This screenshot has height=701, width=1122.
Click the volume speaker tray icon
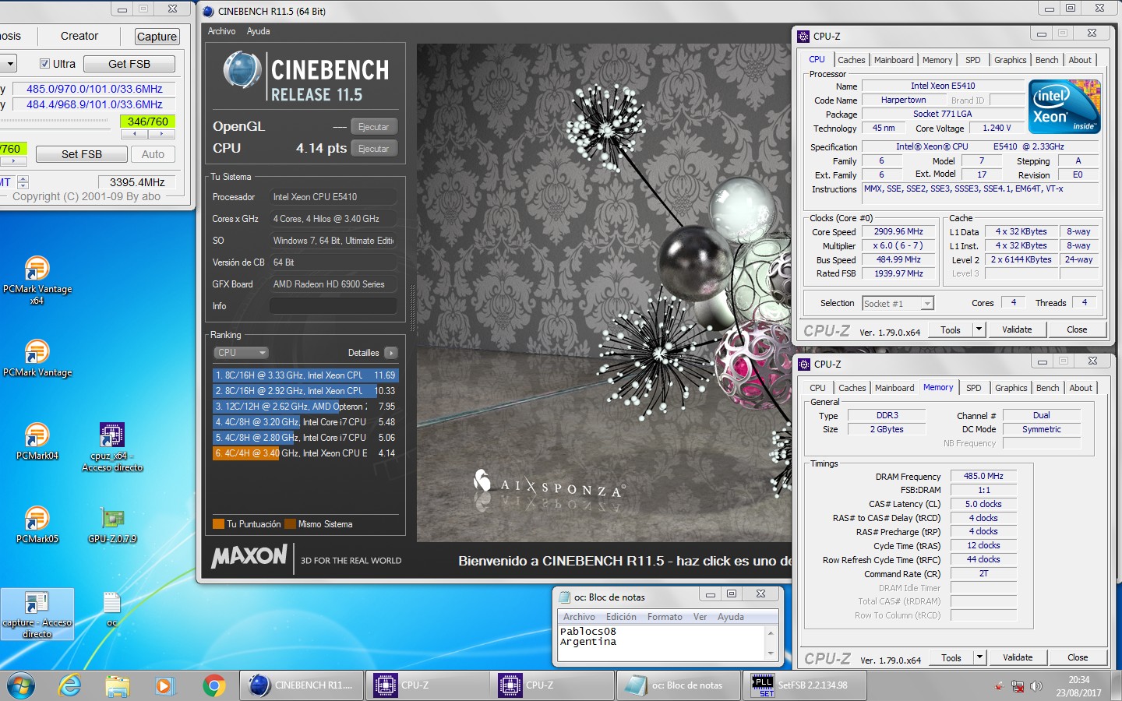(1036, 686)
